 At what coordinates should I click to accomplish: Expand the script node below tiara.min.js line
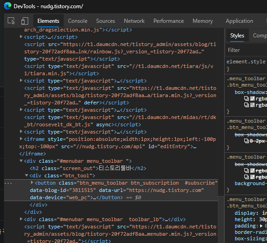[21, 80]
